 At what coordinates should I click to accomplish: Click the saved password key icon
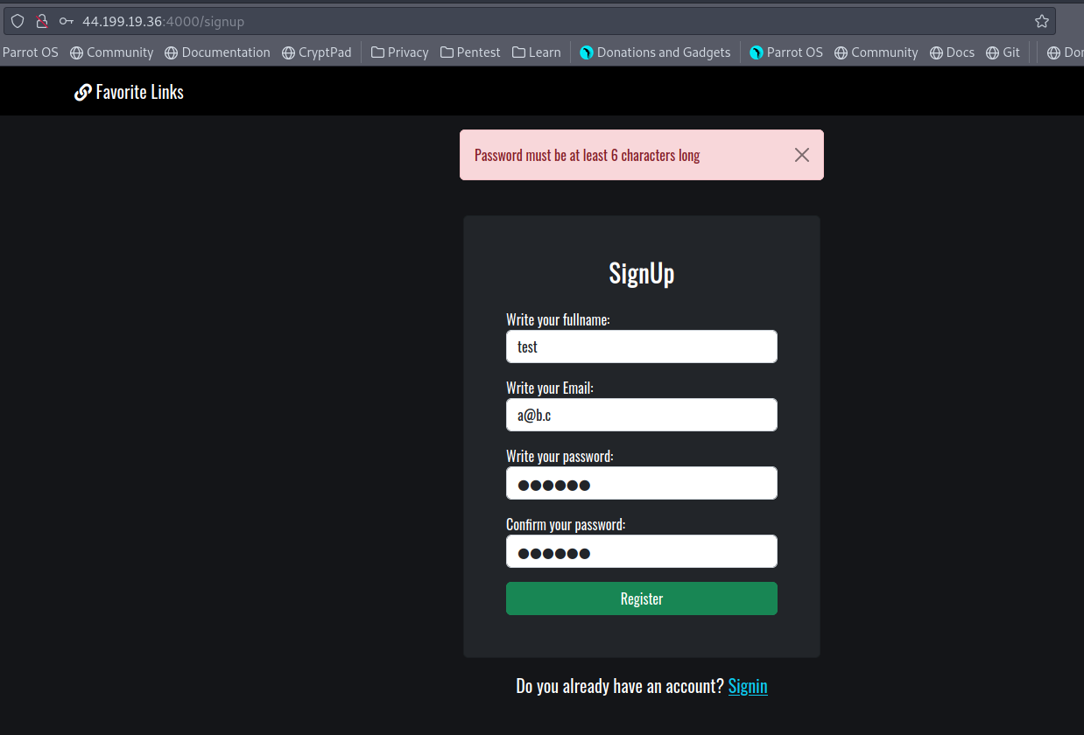pos(66,21)
